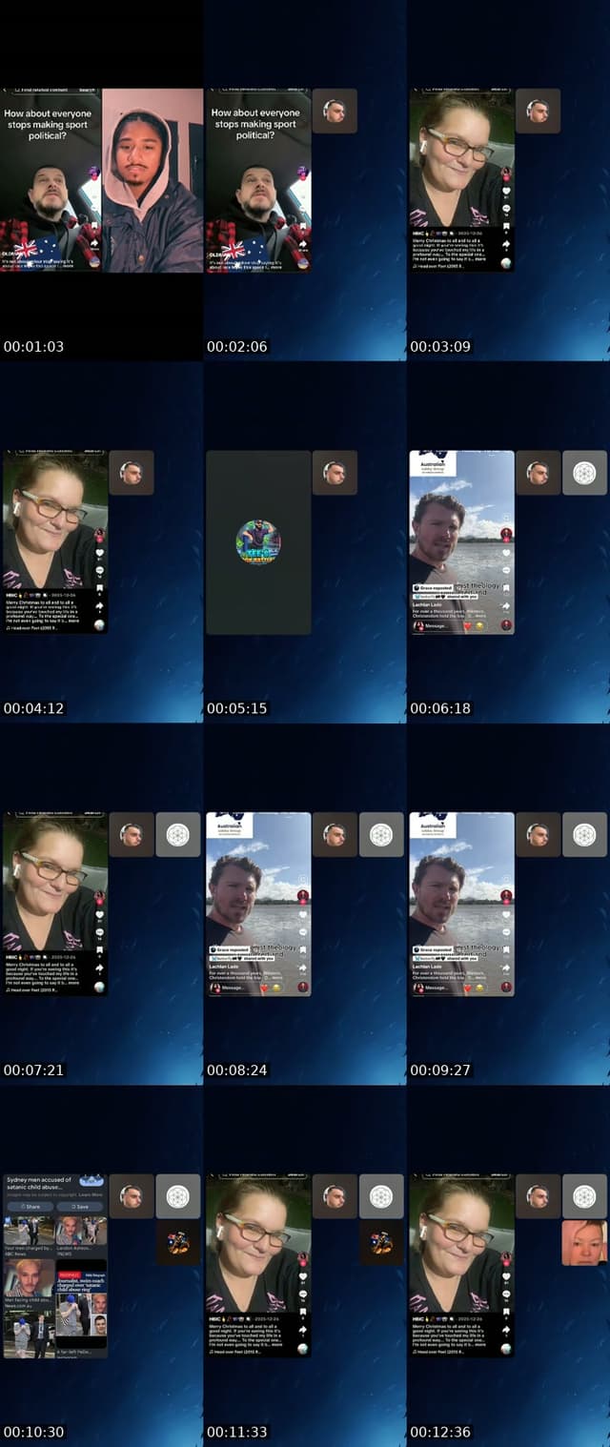Select the woman's face thumbnail at 00:12:36

click(x=584, y=1244)
